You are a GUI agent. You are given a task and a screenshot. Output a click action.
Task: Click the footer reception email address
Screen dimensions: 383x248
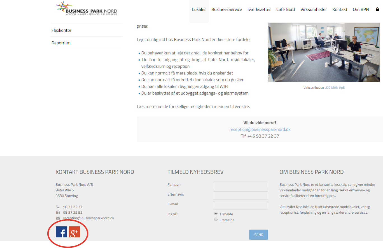(x=88, y=218)
